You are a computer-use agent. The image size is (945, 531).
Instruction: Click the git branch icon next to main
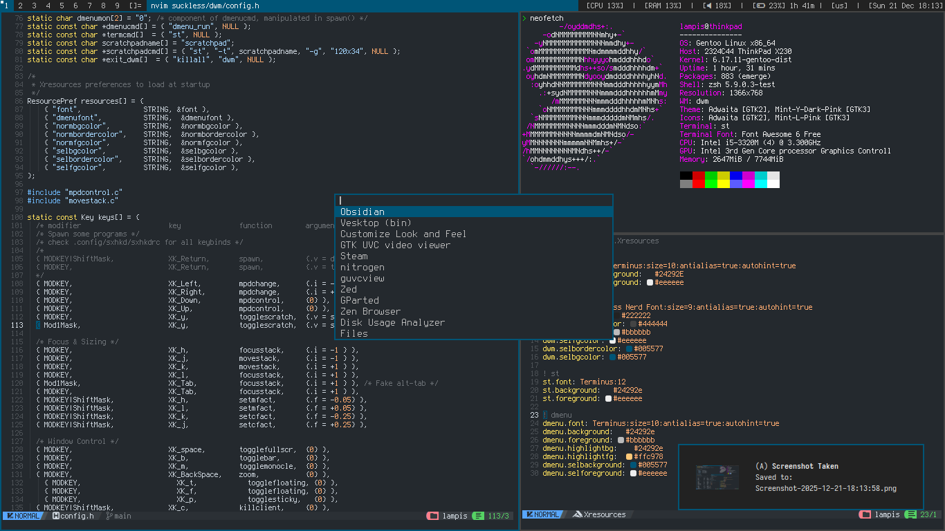coord(109,515)
